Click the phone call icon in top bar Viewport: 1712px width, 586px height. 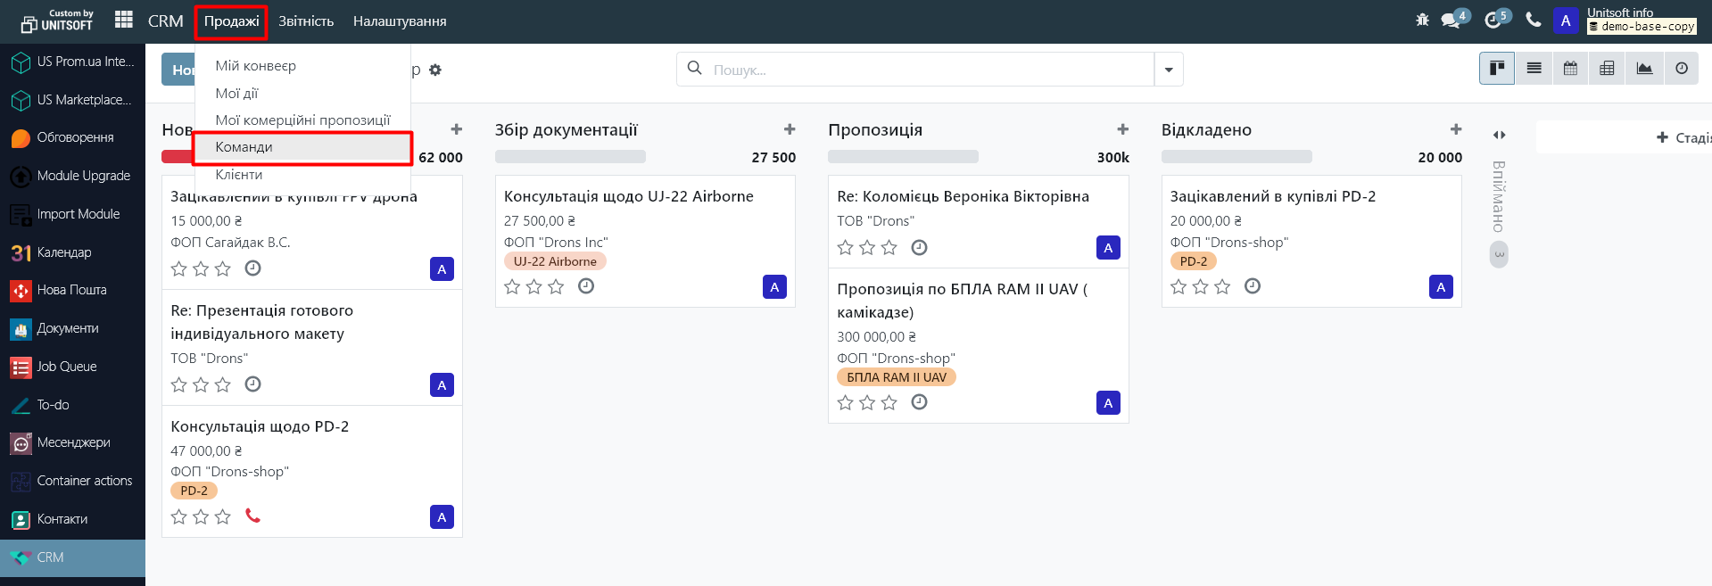pos(1534,20)
